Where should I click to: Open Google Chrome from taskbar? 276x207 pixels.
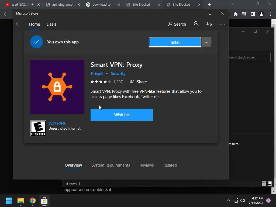click(33, 201)
